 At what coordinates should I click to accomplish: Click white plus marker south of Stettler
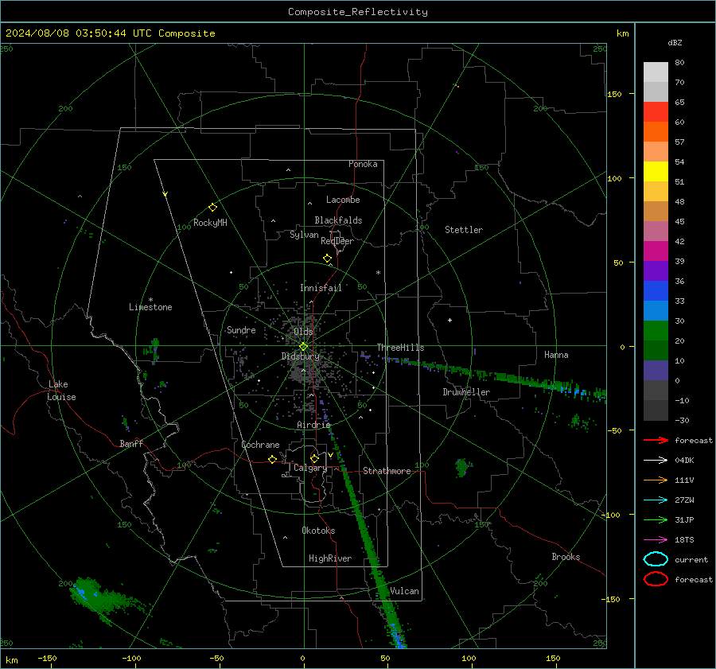pyautogui.click(x=449, y=320)
